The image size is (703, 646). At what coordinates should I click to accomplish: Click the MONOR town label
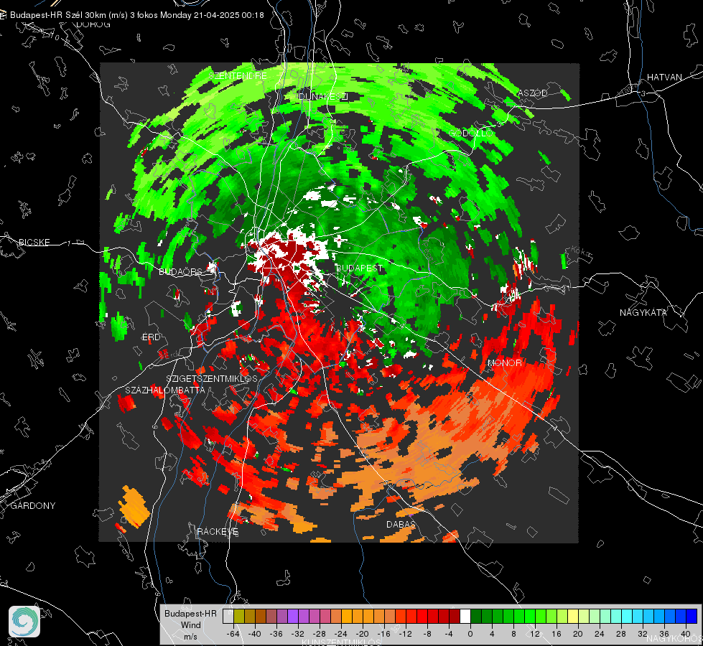(x=504, y=363)
